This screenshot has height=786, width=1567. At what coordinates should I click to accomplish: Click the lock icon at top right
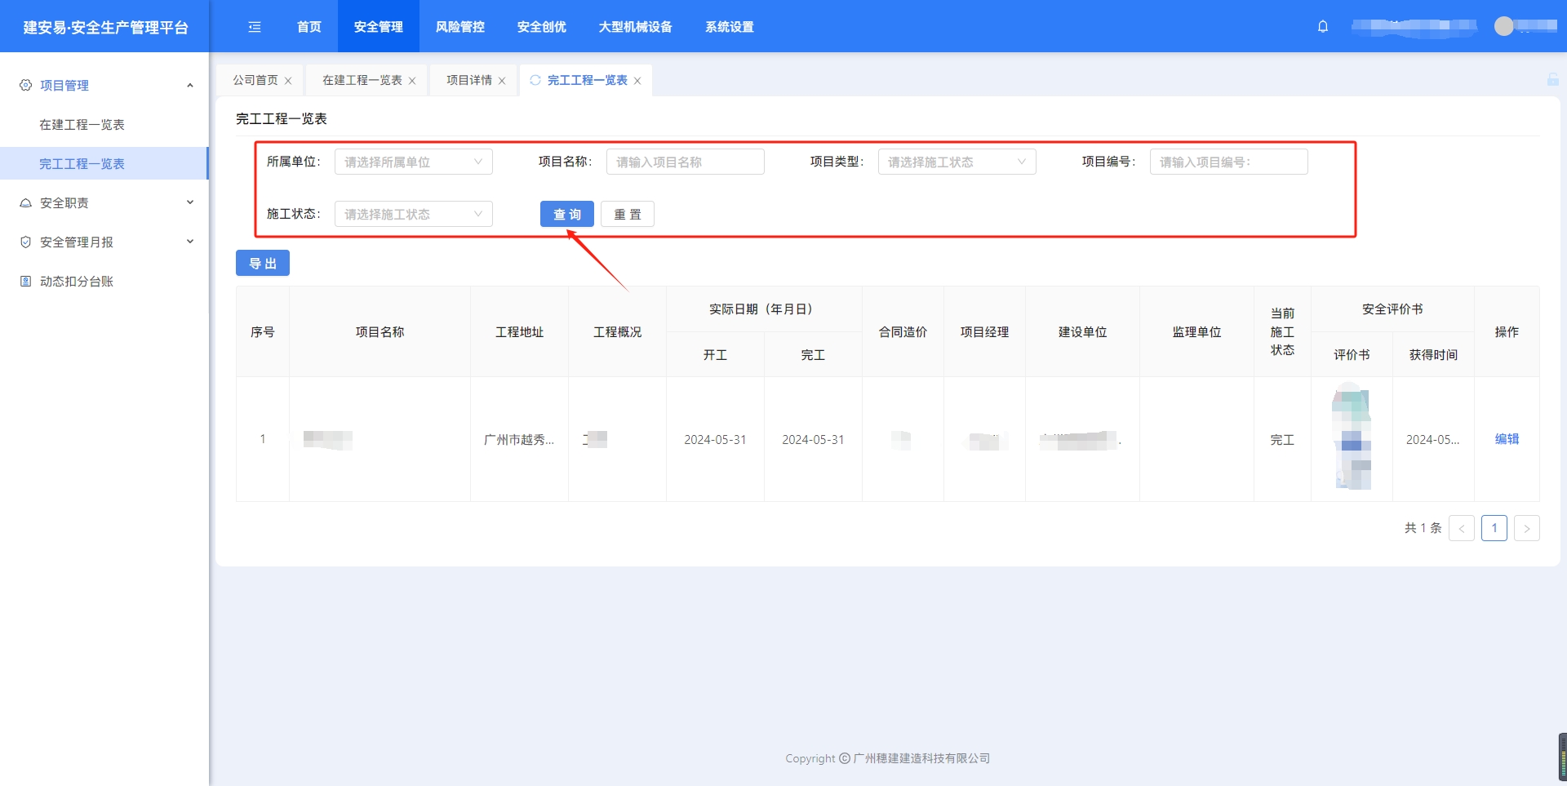coord(1552,79)
